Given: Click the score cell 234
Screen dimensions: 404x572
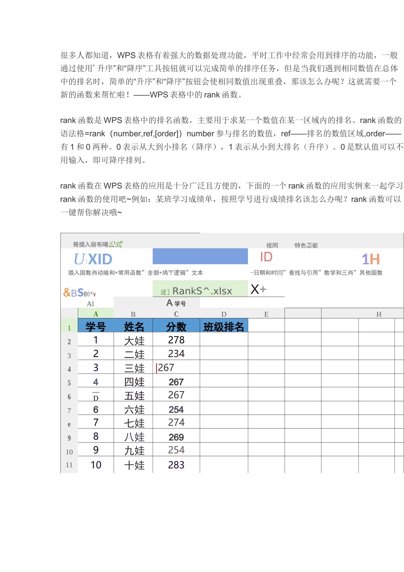Looking at the screenshot, I should click(176, 354).
